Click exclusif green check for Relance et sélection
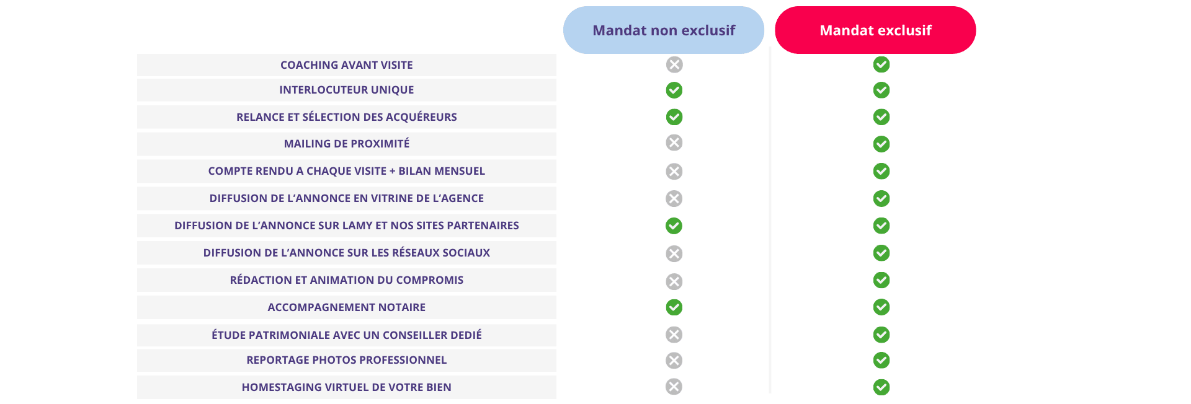The height and width of the screenshot is (404, 1191). pyautogui.click(x=881, y=116)
